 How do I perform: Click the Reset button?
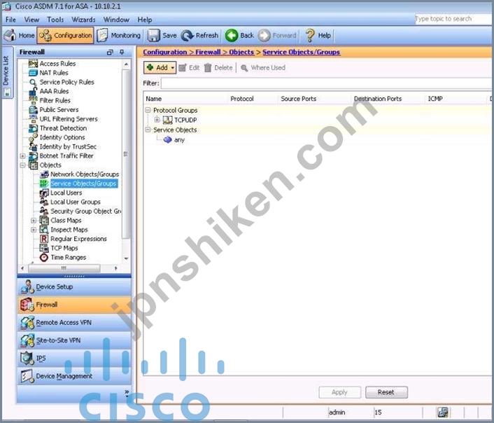pos(386,392)
